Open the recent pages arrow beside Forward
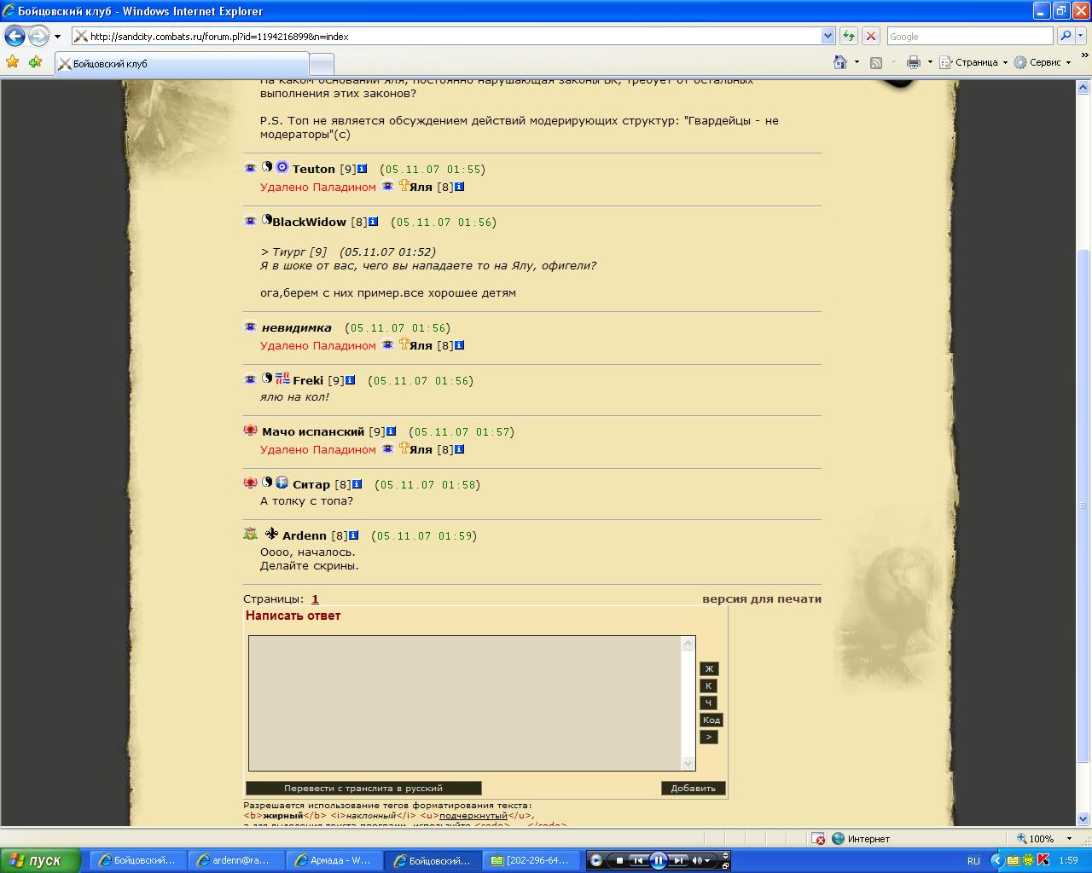Screen dimensions: 1092x873 [57, 37]
